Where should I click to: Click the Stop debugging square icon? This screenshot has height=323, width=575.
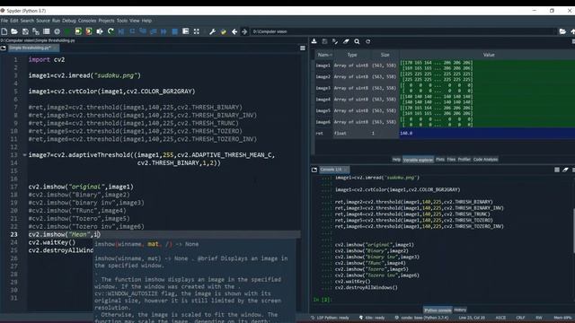pos(175,32)
